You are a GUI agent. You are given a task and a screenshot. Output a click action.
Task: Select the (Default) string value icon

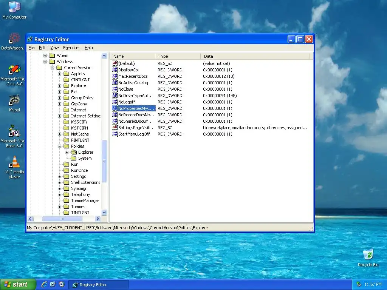click(115, 63)
